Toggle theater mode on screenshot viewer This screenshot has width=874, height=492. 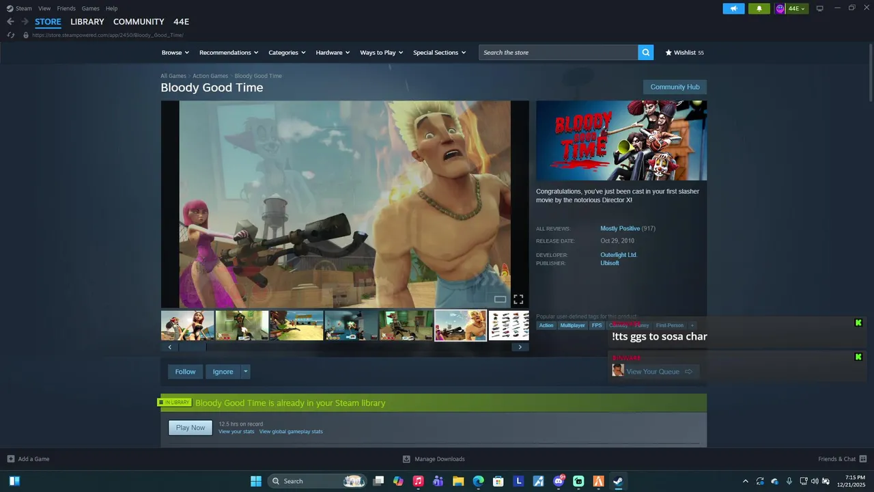coord(501,299)
